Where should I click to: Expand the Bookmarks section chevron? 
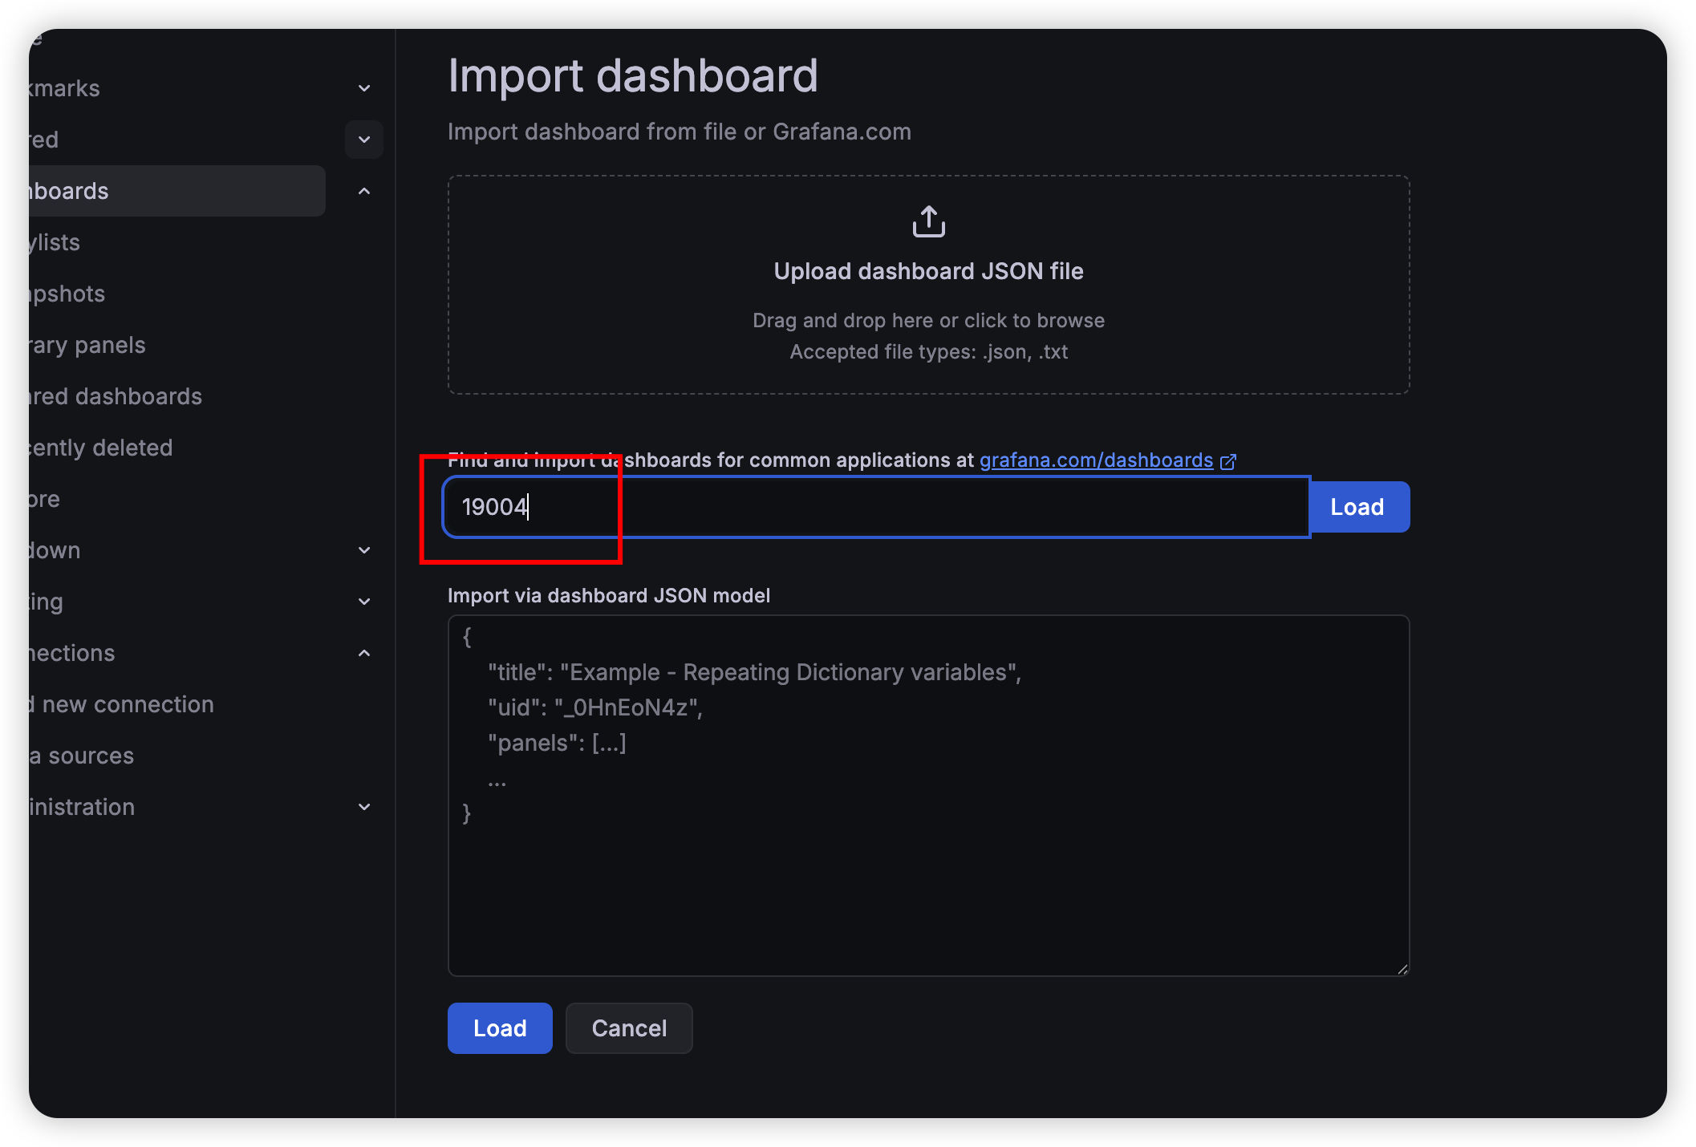364,88
